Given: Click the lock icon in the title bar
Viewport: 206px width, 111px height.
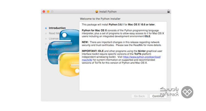Looking at the screenshot, I should (168, 12).
